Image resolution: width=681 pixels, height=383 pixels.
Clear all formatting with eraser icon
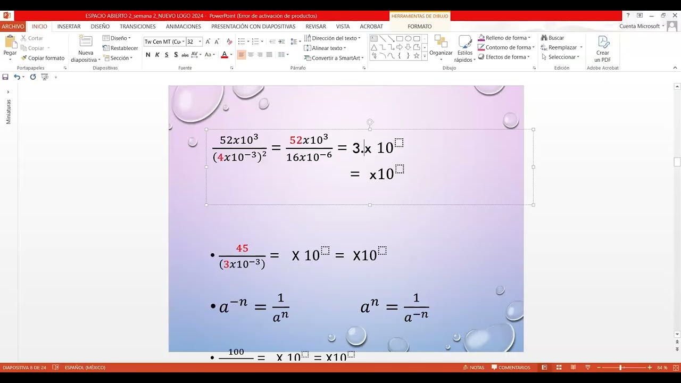tap(229, 41)
